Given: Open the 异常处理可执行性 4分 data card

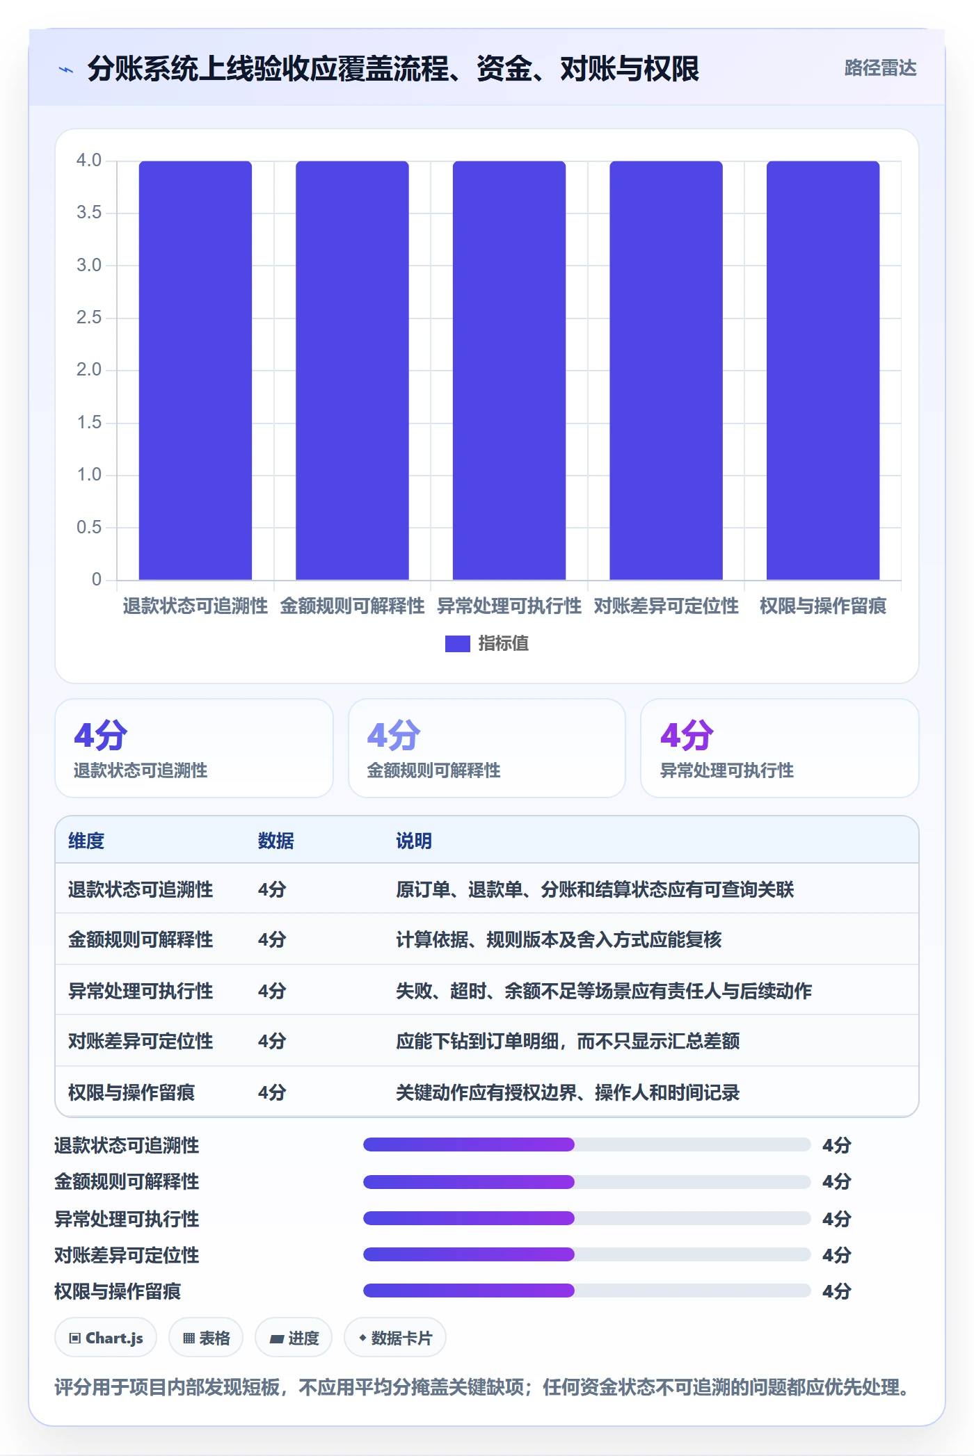Looking at the screenshot, I should click(780, 748).
